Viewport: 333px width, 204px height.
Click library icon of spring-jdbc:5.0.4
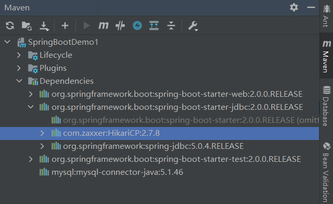coord(56,146)
